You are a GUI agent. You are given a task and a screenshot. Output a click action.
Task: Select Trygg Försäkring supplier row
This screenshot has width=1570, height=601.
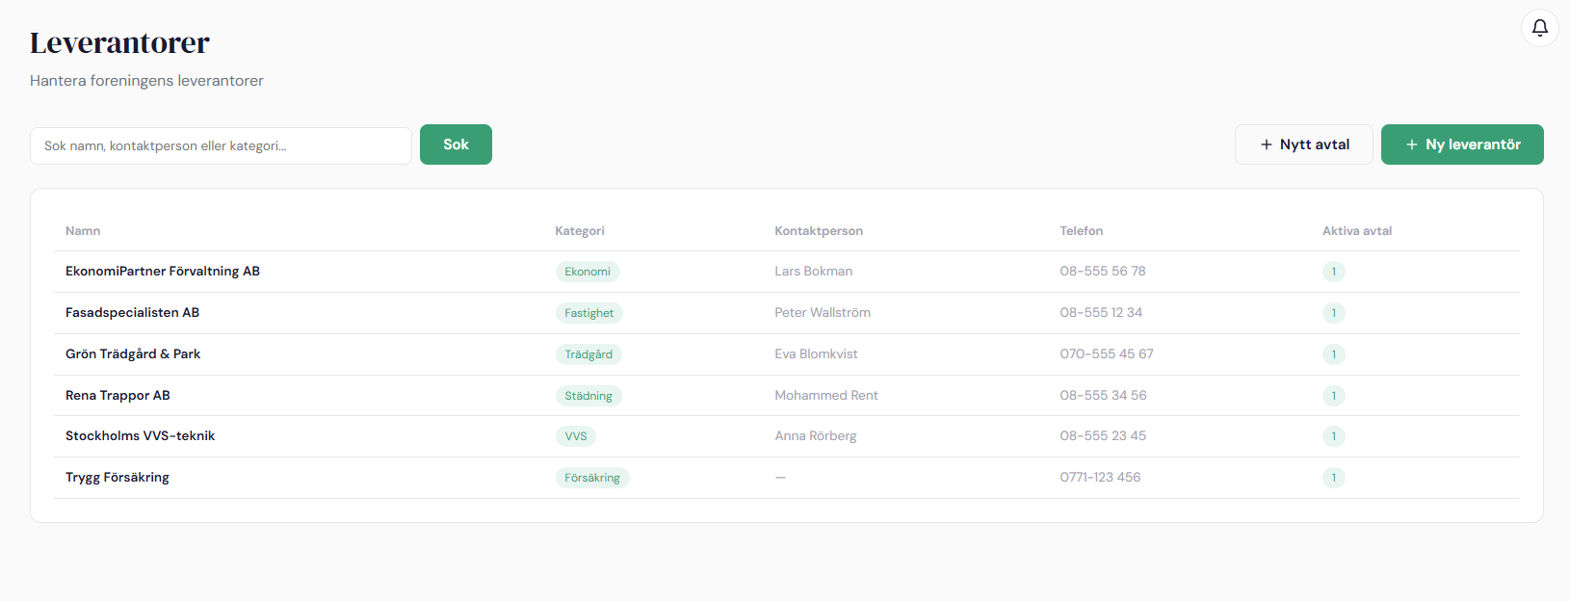tap(118, 478)
